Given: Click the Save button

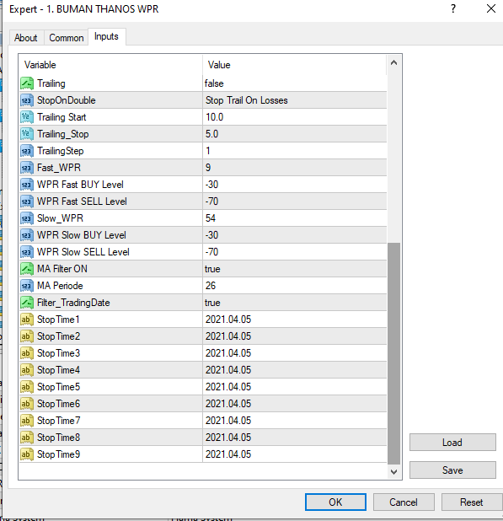Looking at the screenshot, I should 452,470.
